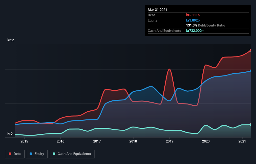Click the Mar 31 2021 tooltip date

(x=157, y=10)
